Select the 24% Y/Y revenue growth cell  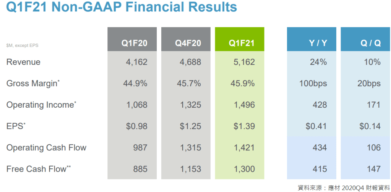tap(318, 62)
